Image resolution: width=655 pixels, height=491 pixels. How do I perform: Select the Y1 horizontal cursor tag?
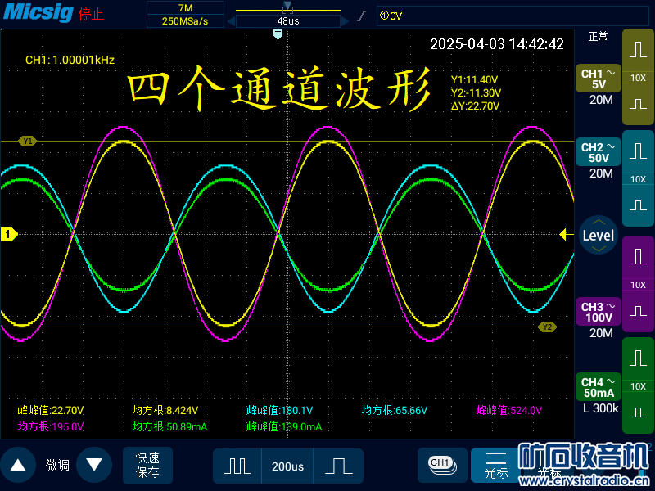click(28, 141)
